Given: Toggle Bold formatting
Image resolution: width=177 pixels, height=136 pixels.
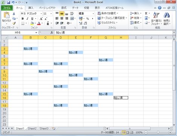Looking at the screenshot, I should (x=23, y=19).
